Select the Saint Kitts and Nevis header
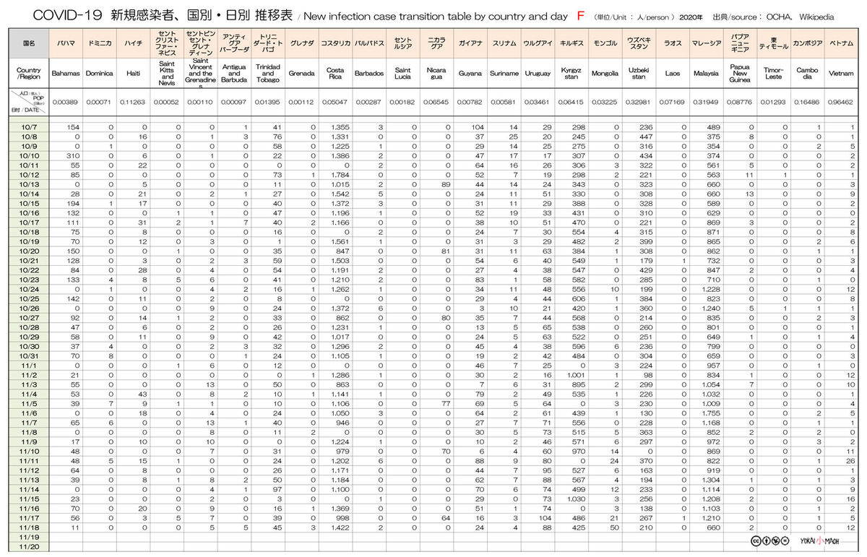The width and height of the screenshot is (867, 557). (x=167, y=73)
